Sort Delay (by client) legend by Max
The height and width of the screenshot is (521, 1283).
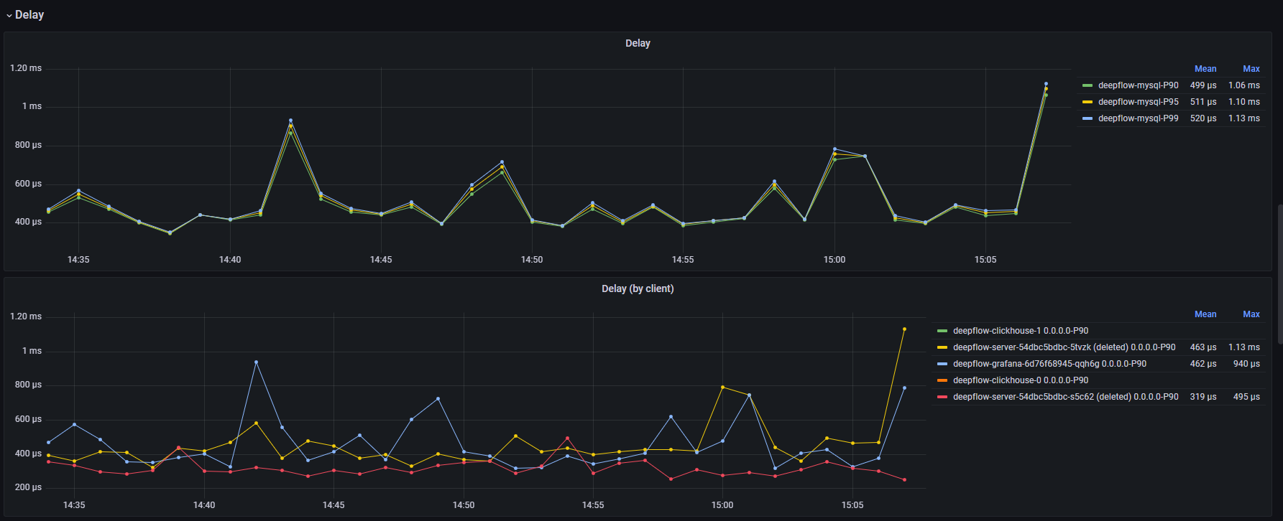1251,314
